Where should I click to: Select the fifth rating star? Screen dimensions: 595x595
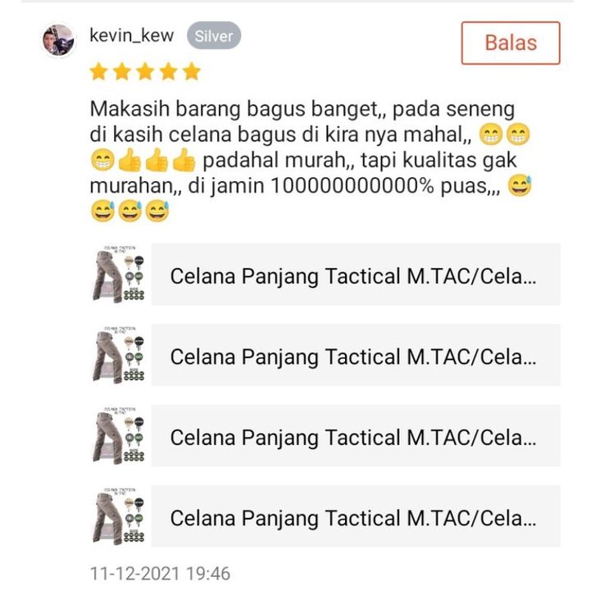[192, 71]
